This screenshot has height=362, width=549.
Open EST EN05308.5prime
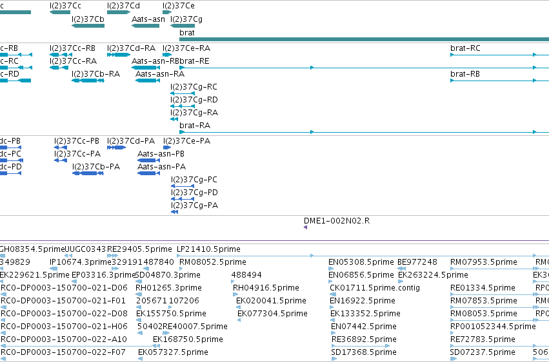(361, 262)
